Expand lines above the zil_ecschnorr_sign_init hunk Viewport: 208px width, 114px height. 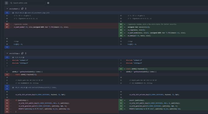[7, 13]
